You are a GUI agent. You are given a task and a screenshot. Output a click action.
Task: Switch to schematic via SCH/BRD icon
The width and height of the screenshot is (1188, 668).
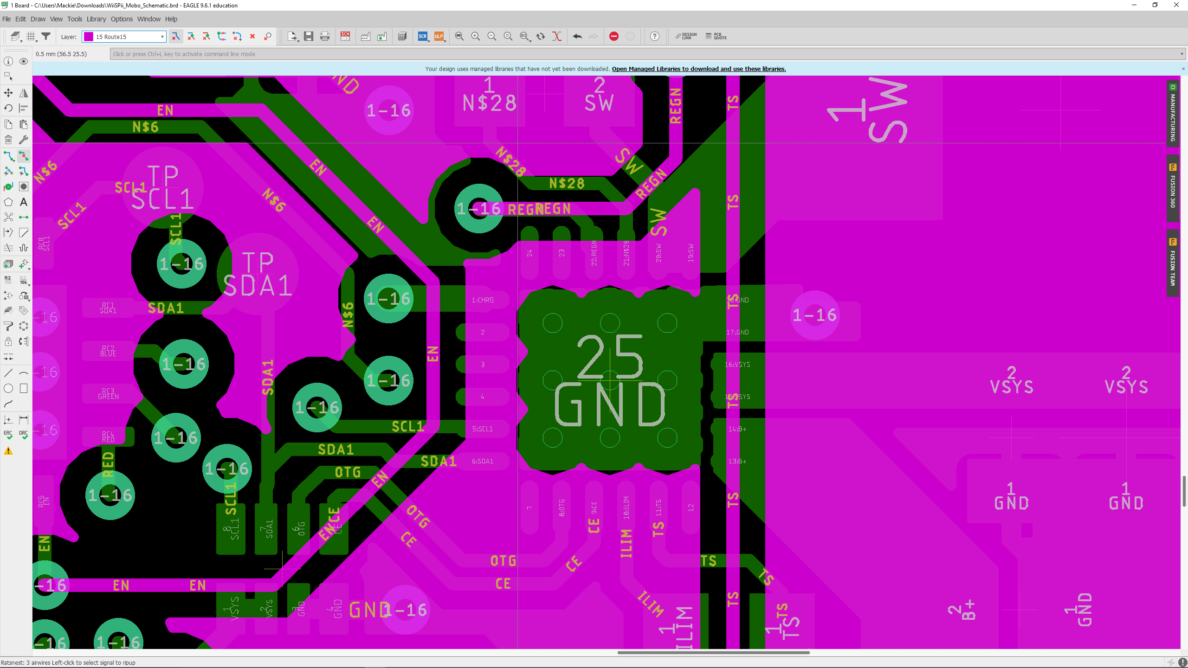pyautogui.click(x=345, y=36)
